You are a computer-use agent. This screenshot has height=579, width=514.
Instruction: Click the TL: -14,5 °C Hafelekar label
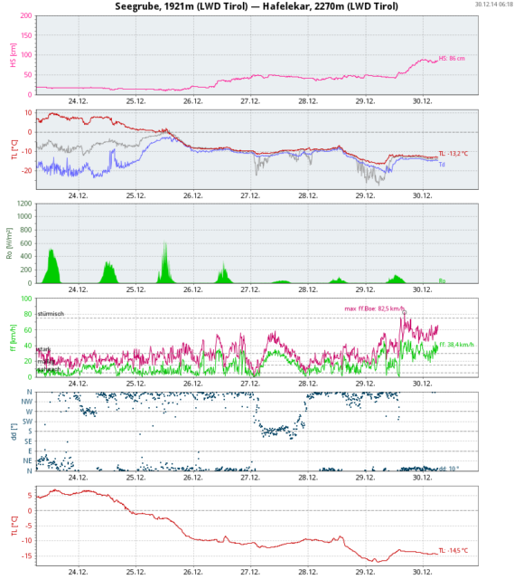pos(453,550)
